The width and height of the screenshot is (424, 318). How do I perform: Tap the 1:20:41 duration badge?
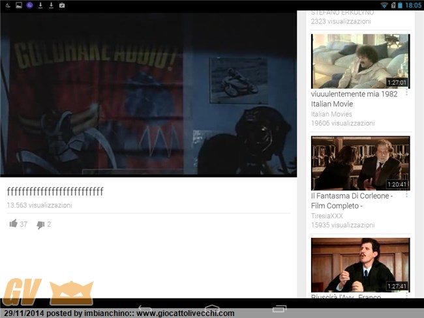click(397, 184)
